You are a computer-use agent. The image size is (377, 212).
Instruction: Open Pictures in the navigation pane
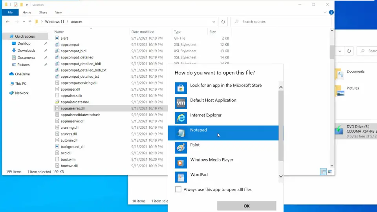[x=23, y=65]
